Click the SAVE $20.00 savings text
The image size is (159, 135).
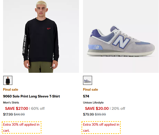tap(97, 109)
